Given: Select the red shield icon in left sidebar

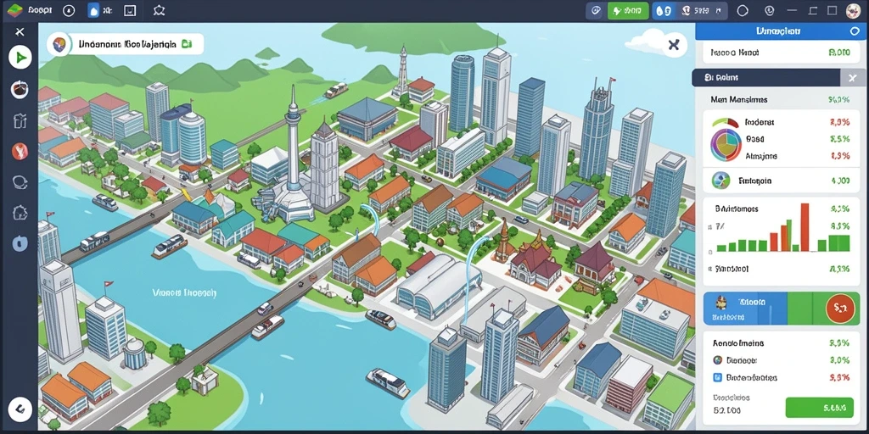Looking at the screenshot, I should [20, 151].
